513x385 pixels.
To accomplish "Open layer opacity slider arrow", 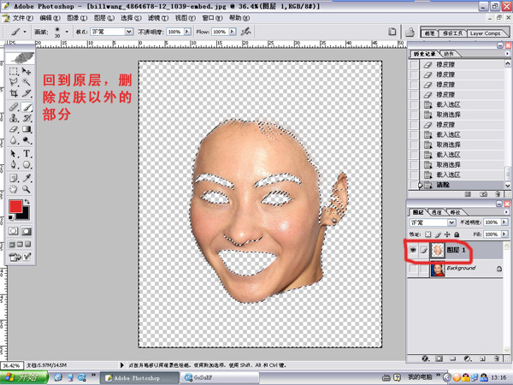I will (504, 222).
